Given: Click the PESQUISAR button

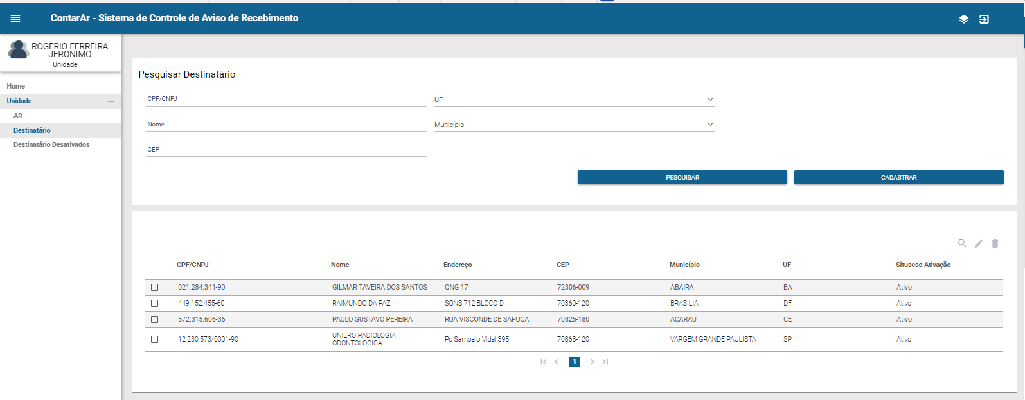Looking at the screenshot, I should pyautogui.click(x=682, y=177).
